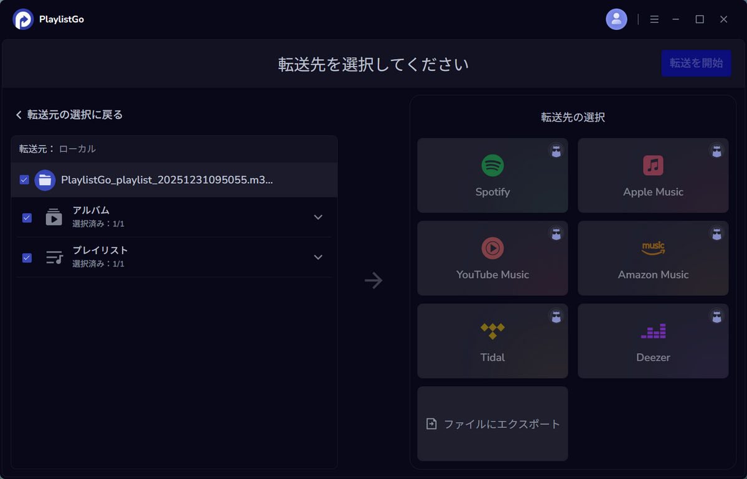Choose ファイルにエクスポート option
This screenshot has width=747, height=479.
coord(492,424)
